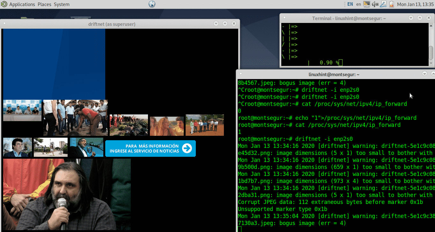The image size is (435, 232).
Task: Close the Terminal - linuxhint@montsegur window
Action: 429,18
